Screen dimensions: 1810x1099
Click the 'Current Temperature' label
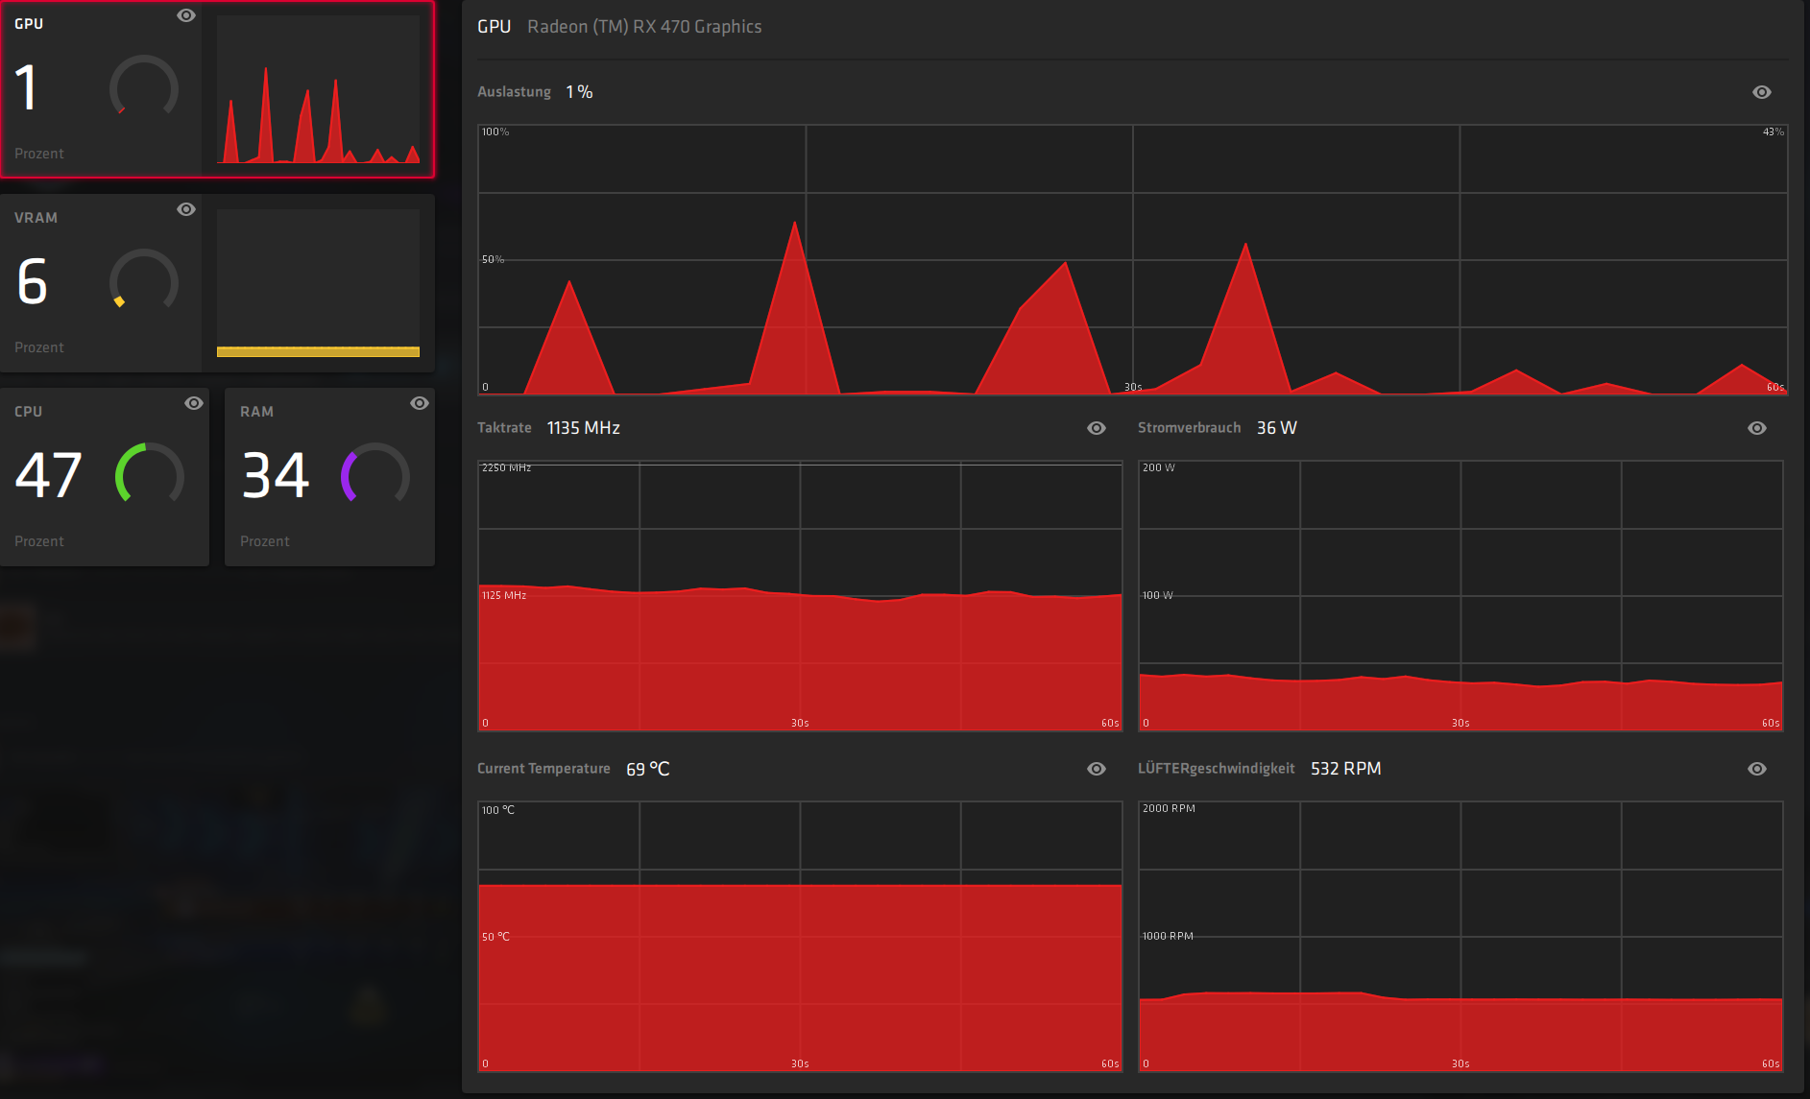(543, 769)
